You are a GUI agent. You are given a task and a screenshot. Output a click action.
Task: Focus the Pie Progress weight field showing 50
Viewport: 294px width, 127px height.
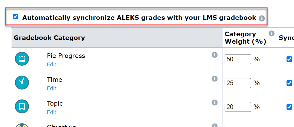pos(238,59)
